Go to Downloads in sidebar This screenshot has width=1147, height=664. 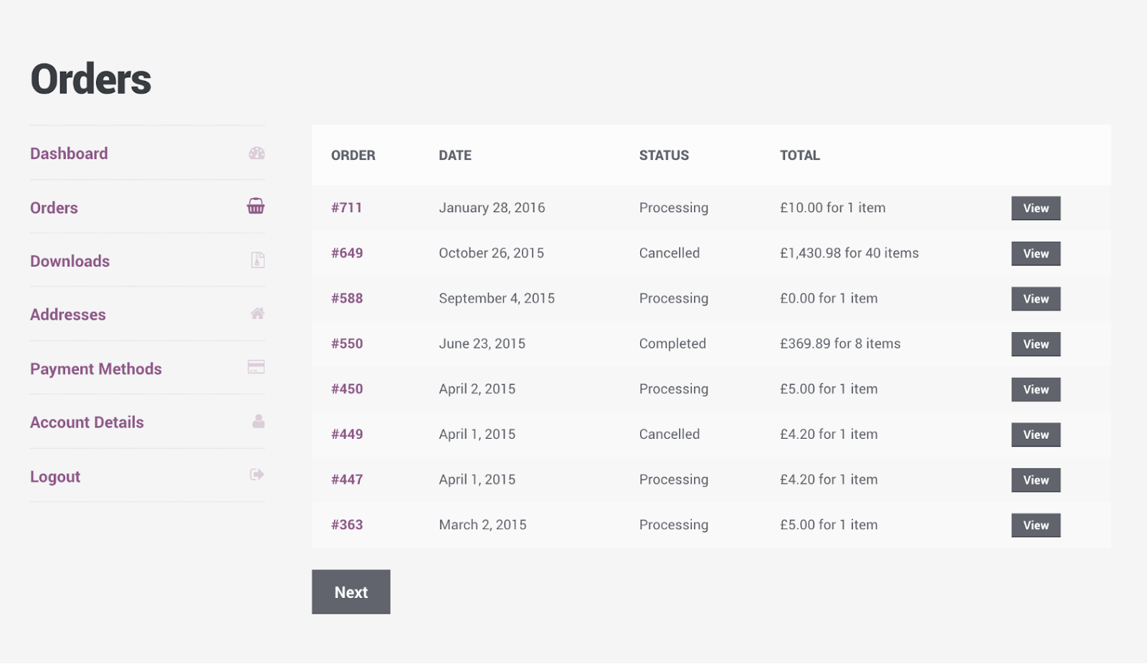click(70, 261)
